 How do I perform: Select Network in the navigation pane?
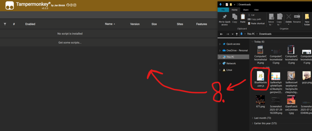point(231,63)
